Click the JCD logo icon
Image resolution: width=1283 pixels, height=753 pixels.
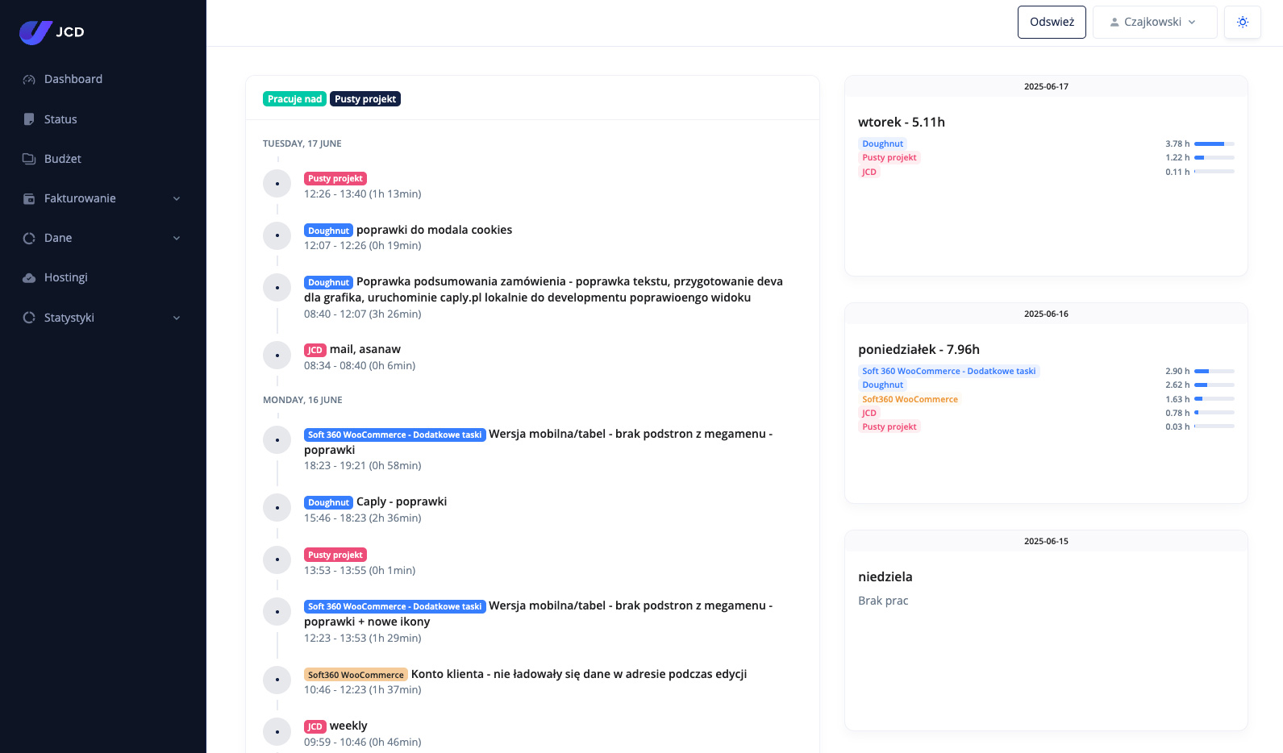(36, 32)
